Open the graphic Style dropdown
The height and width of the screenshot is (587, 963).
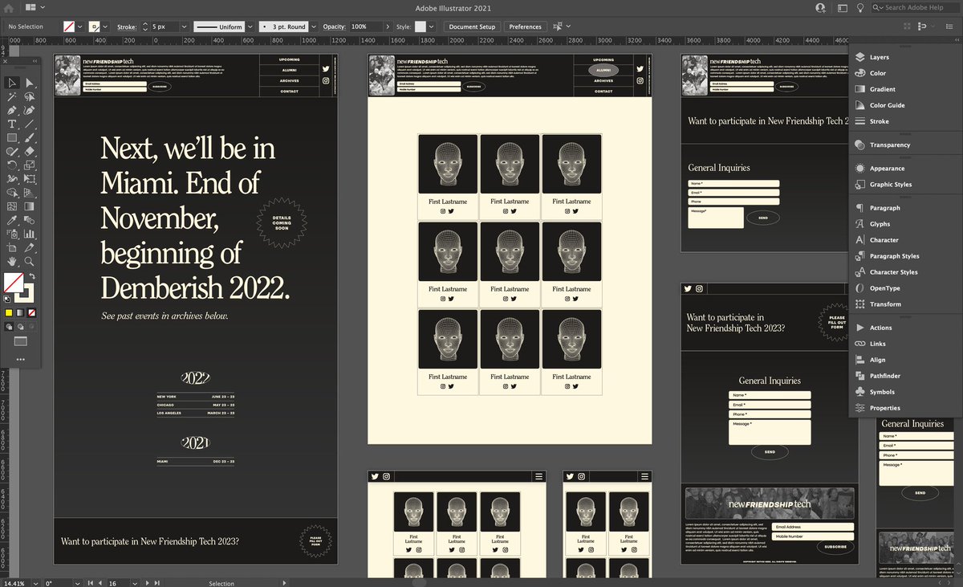coord(433,26)
